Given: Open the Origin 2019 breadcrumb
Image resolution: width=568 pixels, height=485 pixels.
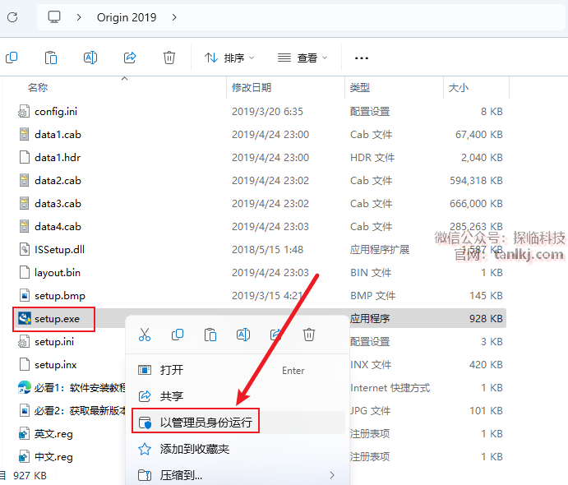Looking at the screenshot, I should point(127,17).
